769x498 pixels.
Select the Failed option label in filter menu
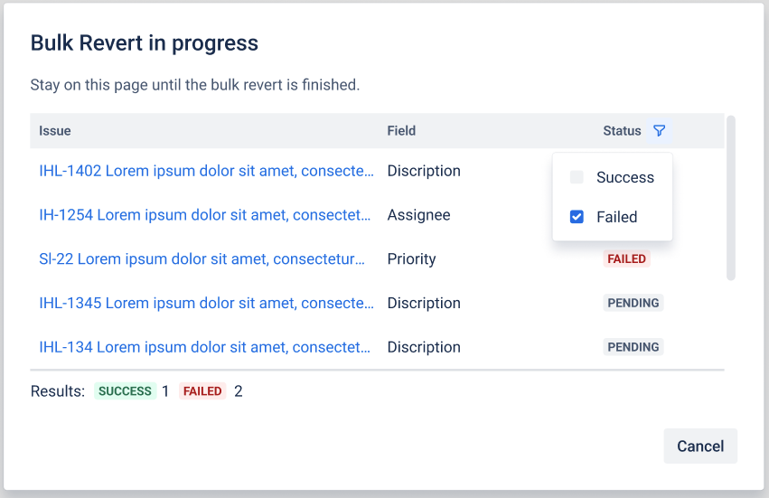coord(616,217)
